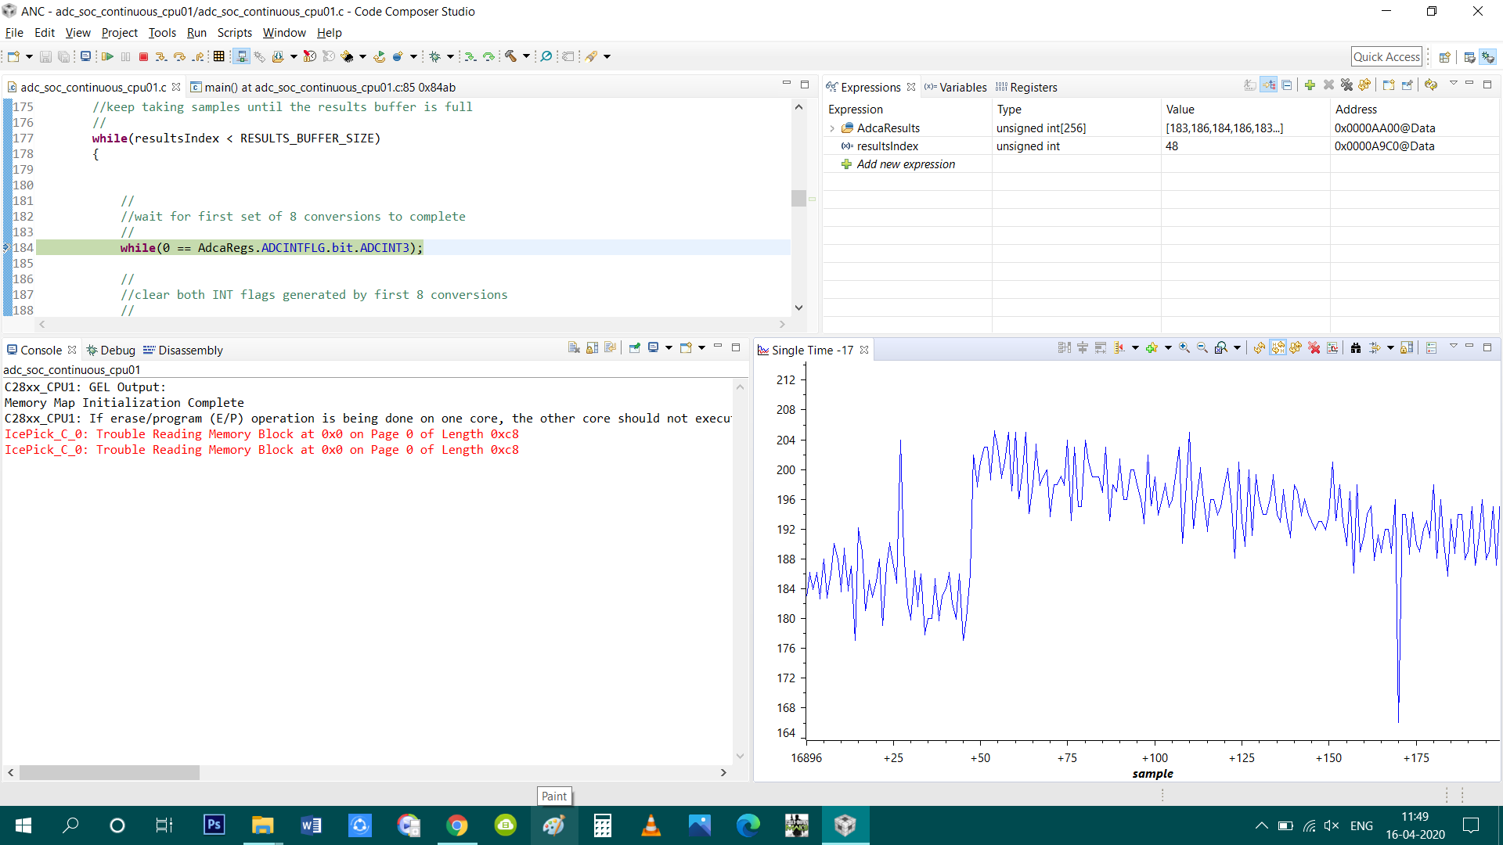The image size is (1503, 845).
Task: Click green plus Add Expression icon
Action: click(1310, 84)
